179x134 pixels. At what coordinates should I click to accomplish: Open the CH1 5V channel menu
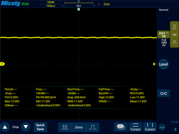163,35
